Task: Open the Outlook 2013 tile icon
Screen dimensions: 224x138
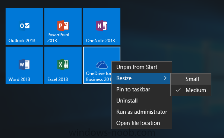Action: tap(24, 26)
